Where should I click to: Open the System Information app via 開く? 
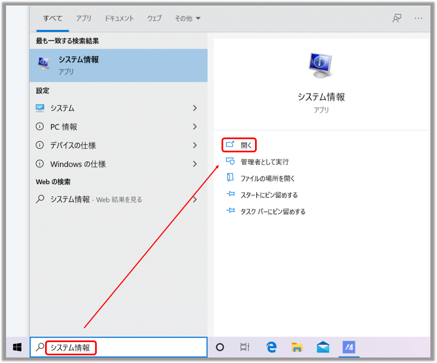click(x=239, y=145)
